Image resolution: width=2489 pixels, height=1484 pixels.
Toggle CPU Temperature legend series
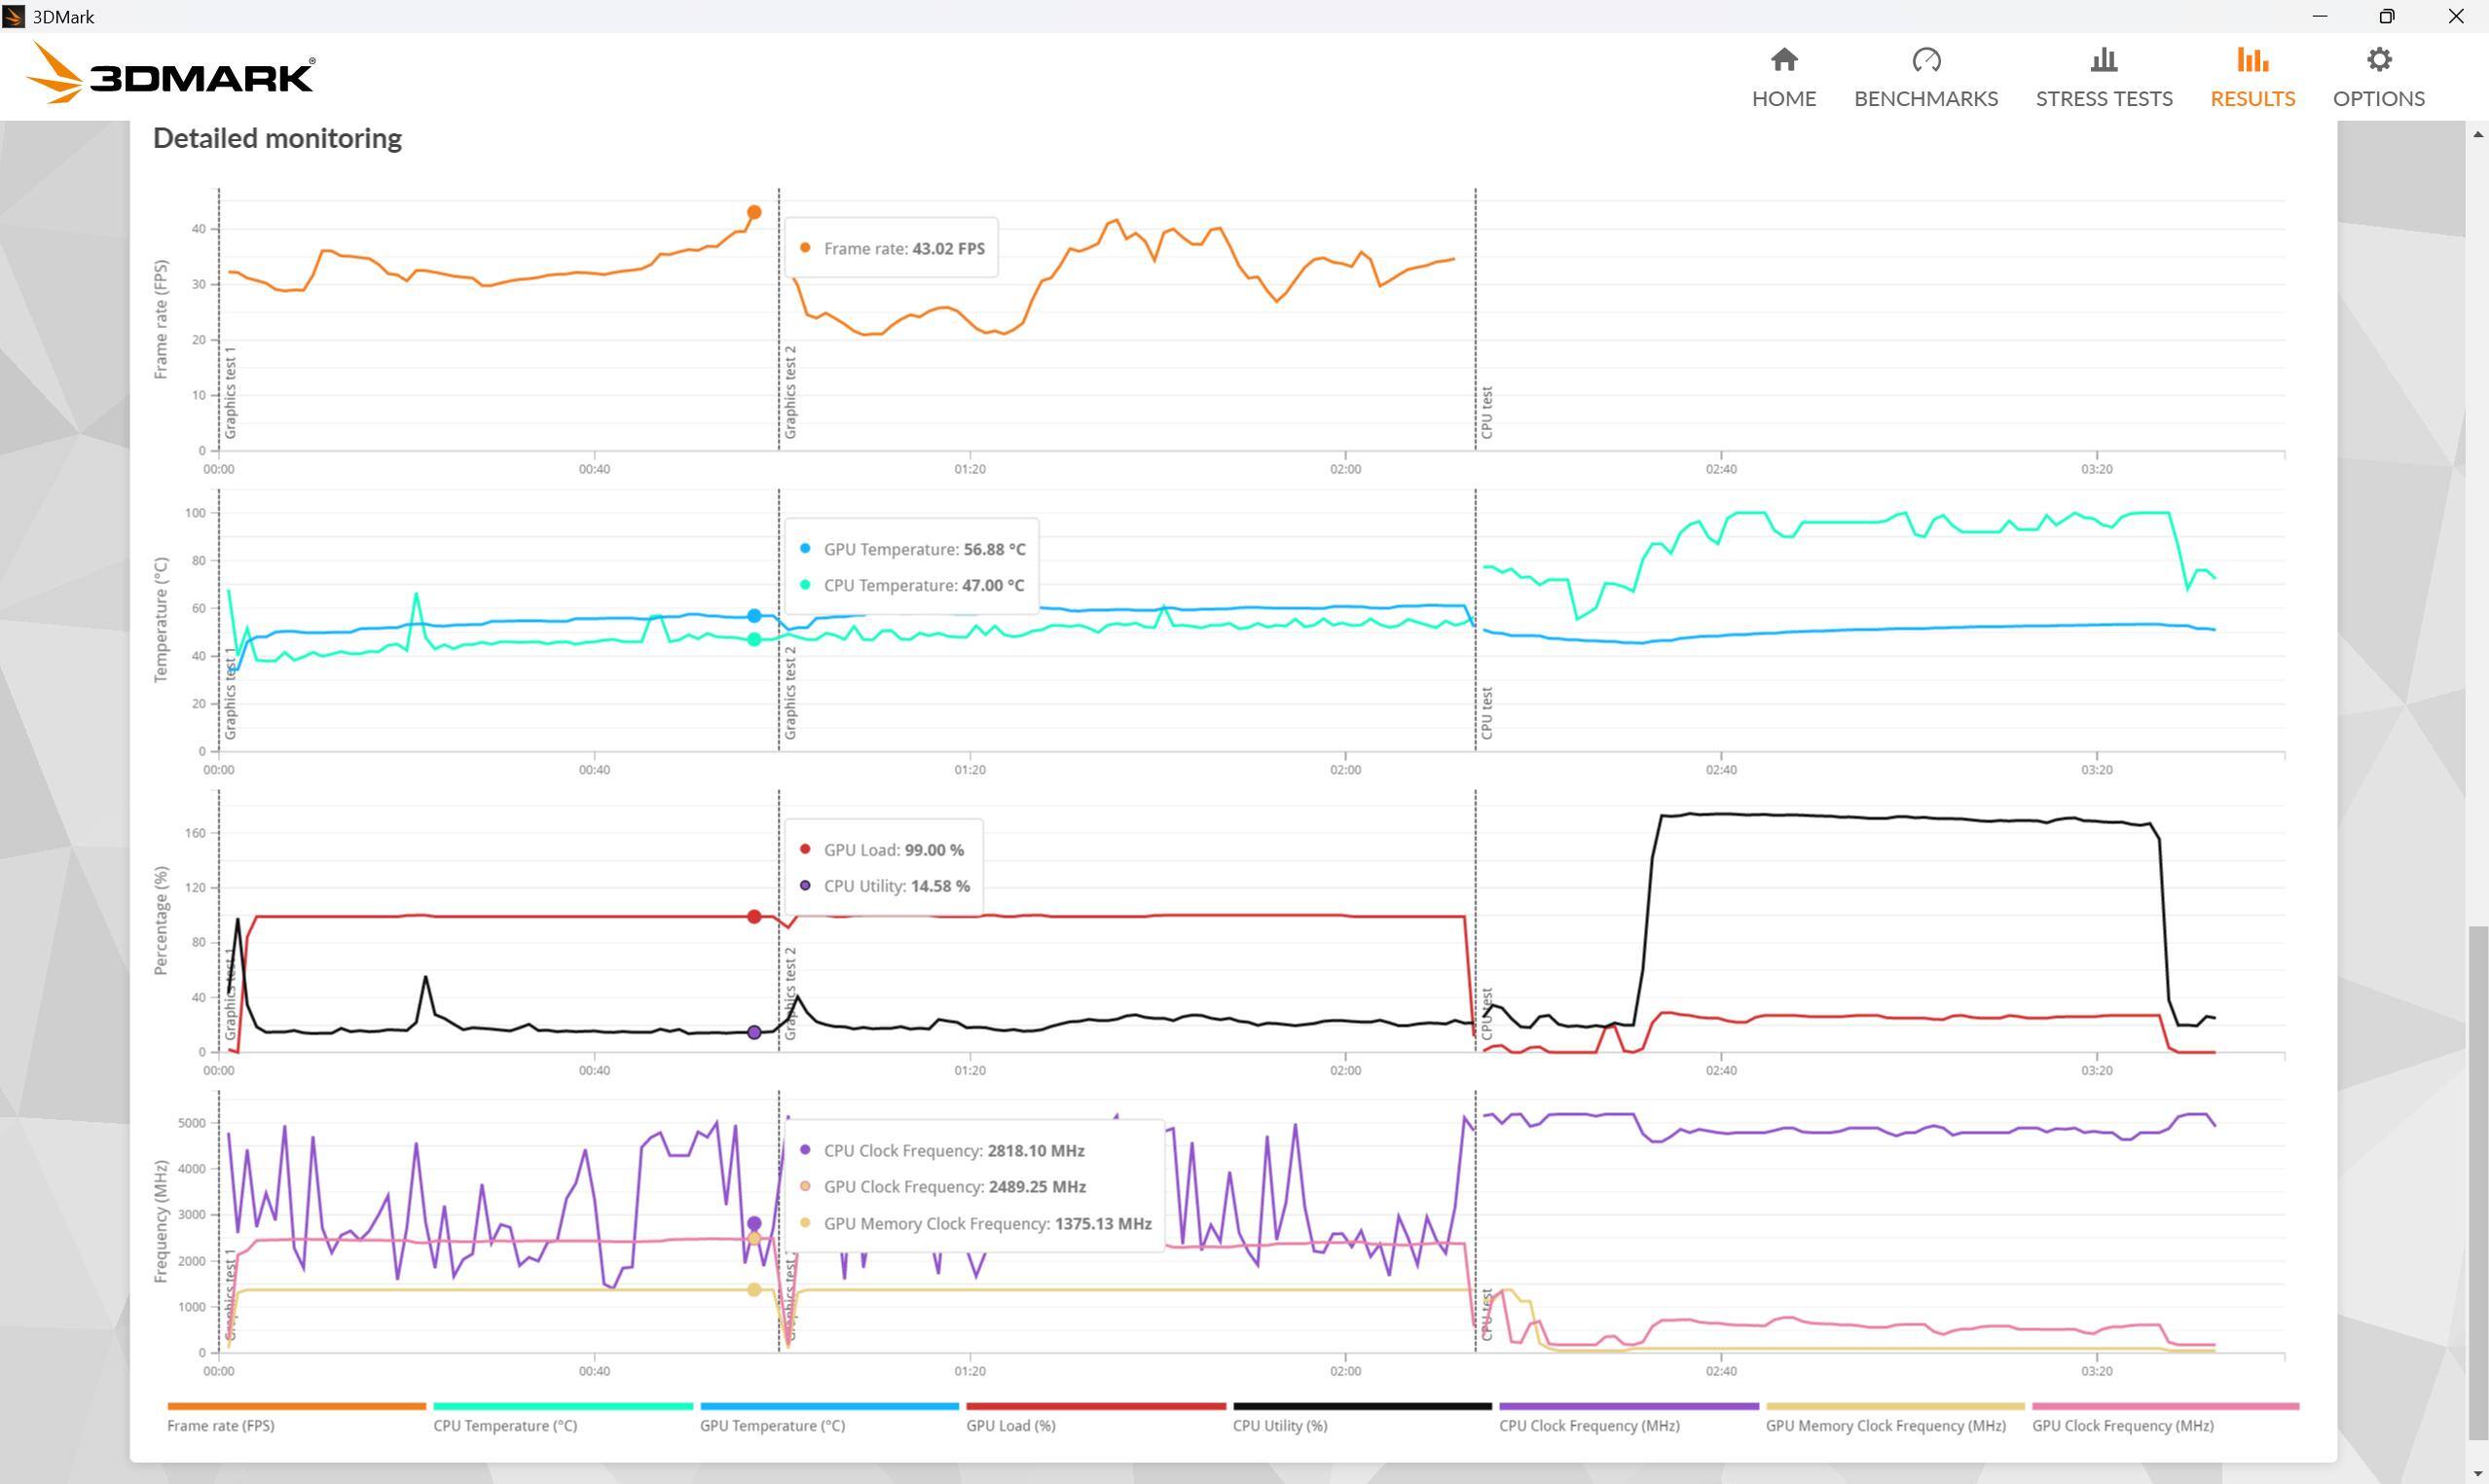[x=505, y=1425]
